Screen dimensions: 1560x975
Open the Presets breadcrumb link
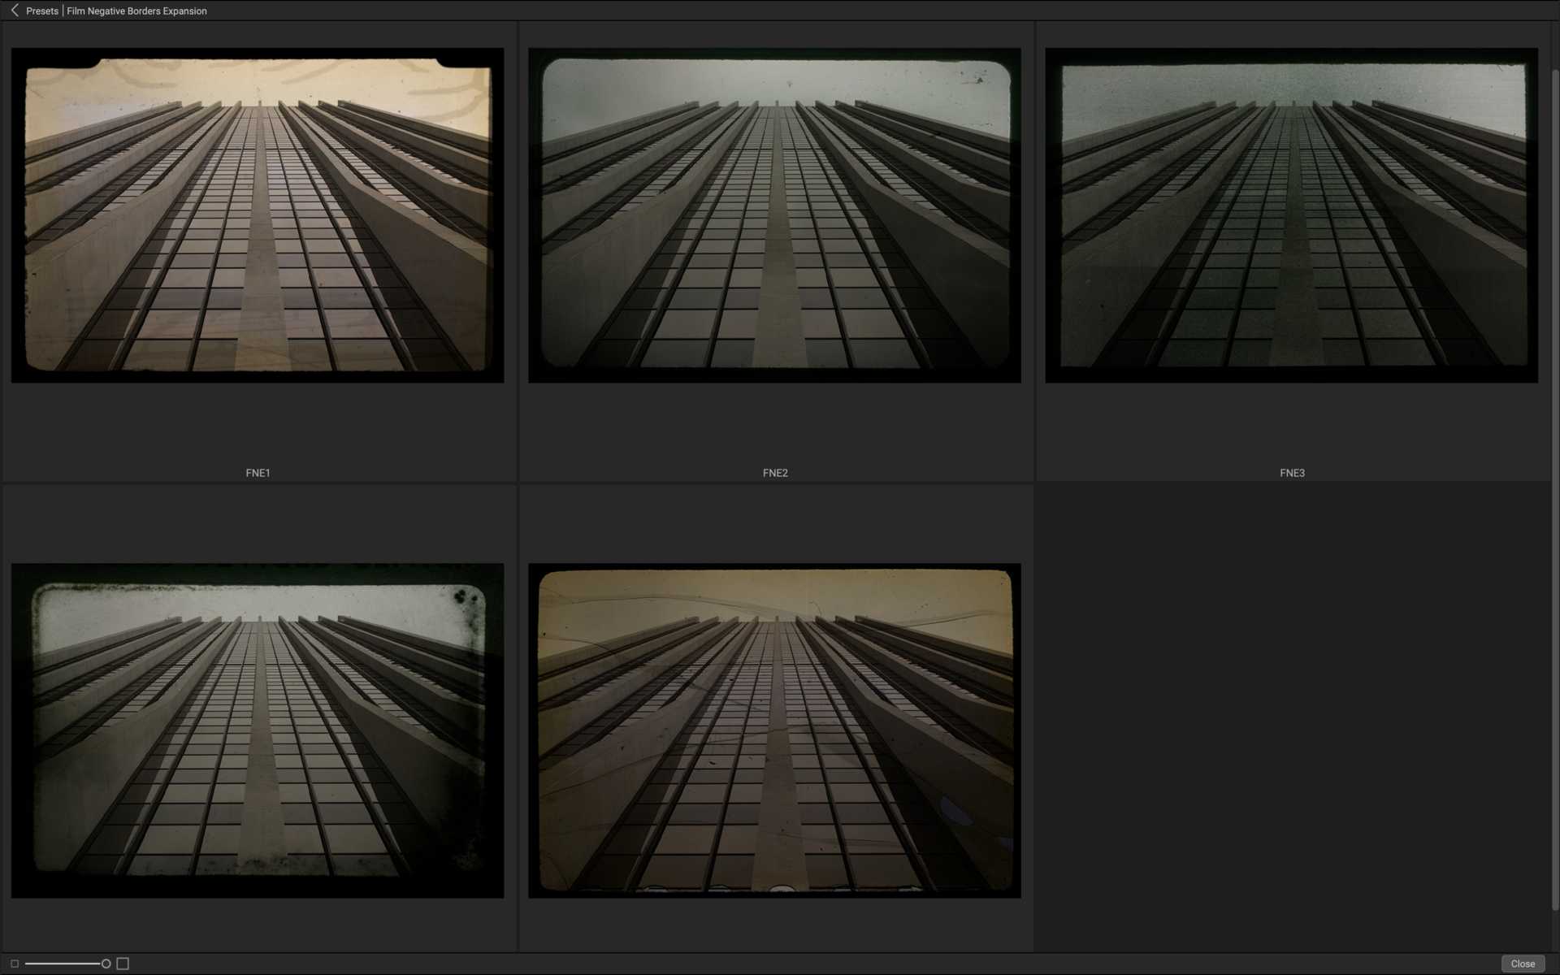pos(41,11)
